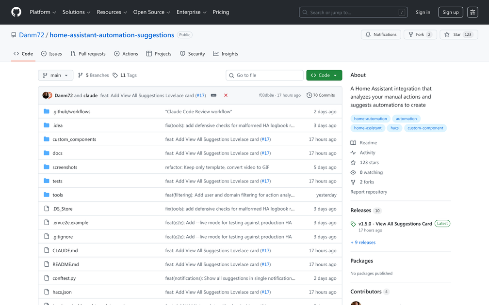Click the GitHub logo
489x305 pixels.
tap(16, 12)
